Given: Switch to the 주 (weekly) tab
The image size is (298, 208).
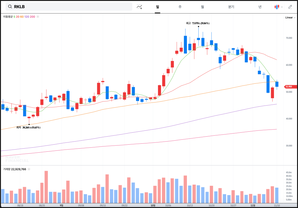Looking at the screenshot, I should coord(180,7).
